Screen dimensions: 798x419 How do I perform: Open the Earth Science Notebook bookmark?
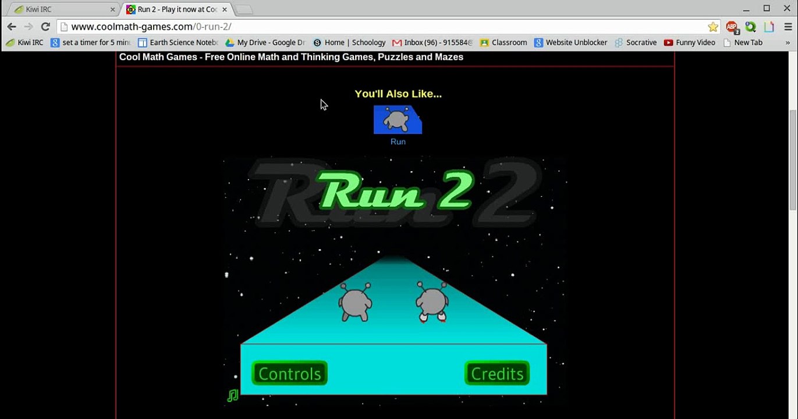coord(178,42)
